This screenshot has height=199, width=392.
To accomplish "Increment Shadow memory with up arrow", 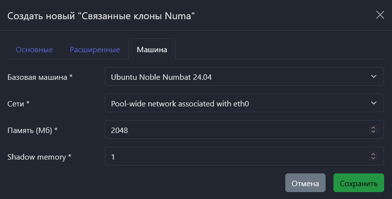I will (373, 154).
